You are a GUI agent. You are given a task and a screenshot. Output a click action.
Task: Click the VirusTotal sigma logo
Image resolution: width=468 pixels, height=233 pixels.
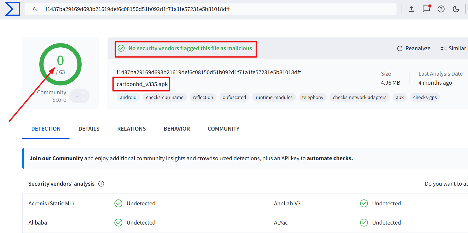12,9
